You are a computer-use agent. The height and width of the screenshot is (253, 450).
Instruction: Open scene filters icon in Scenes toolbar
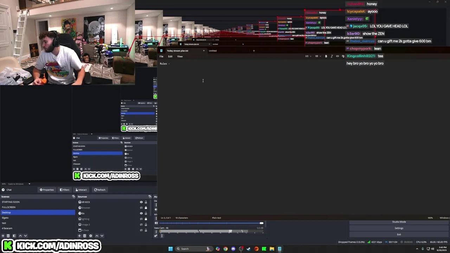14,236
